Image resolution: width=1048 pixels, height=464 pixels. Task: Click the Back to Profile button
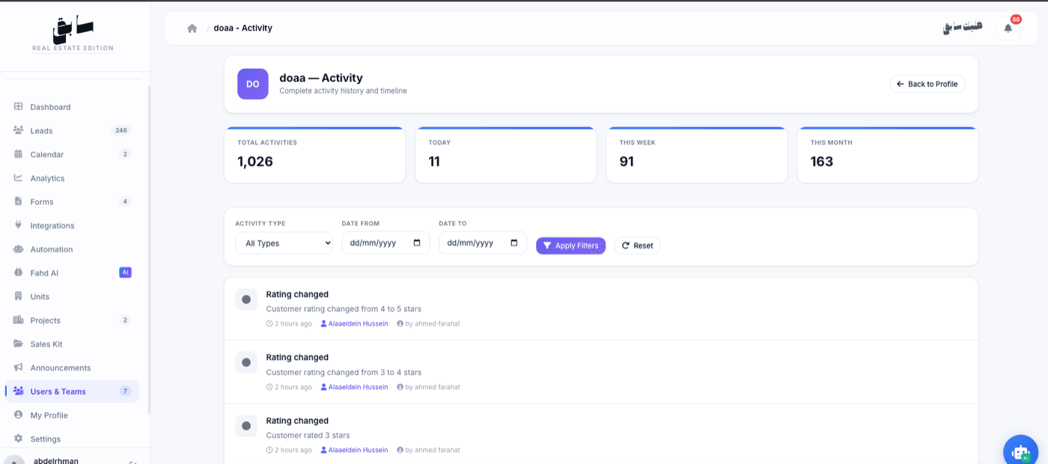pos(927,84)
